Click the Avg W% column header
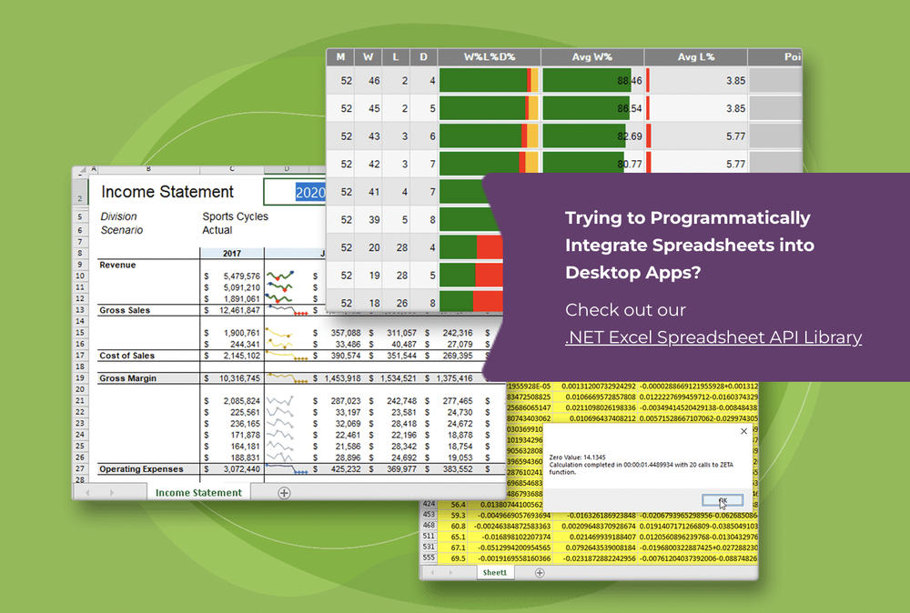910x613 pixels. click(x=592, y=56)
